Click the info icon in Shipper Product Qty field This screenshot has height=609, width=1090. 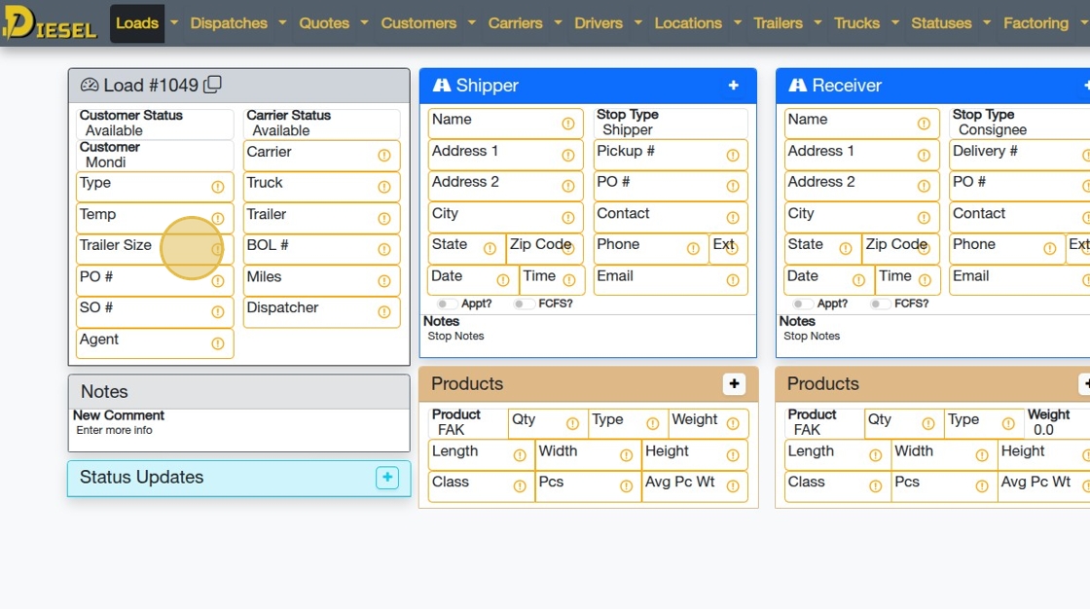(572, 423)
